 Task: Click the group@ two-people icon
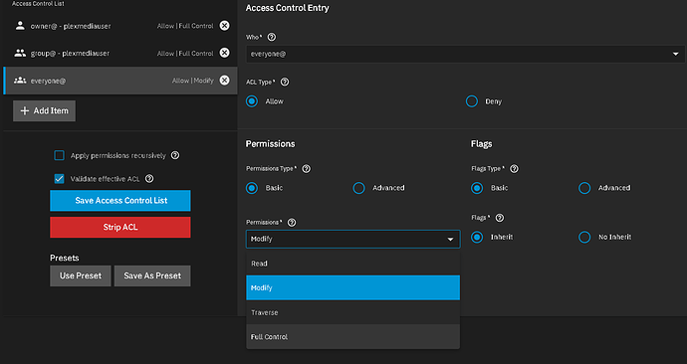click(20, 53)
